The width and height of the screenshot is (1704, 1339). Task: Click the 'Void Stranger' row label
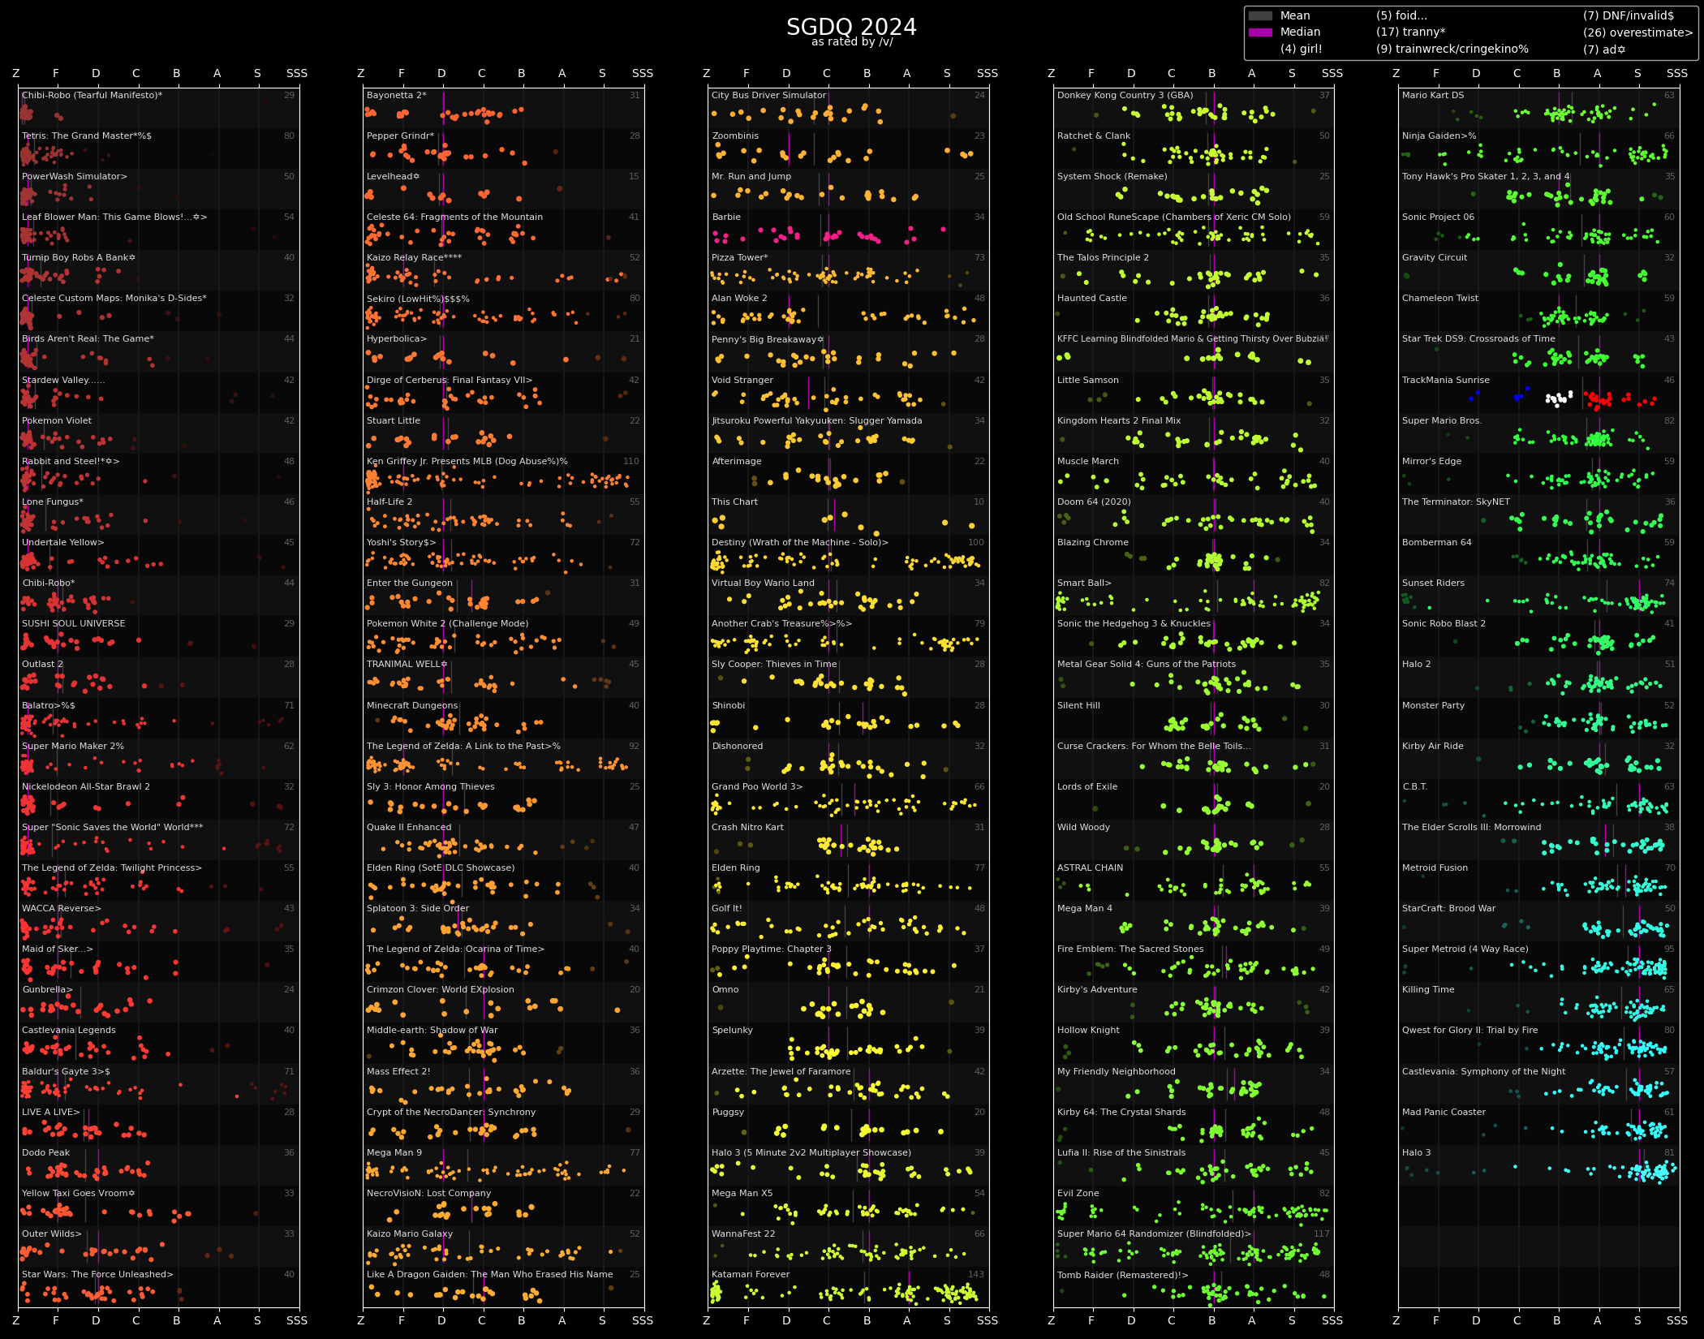click(742, 380)
